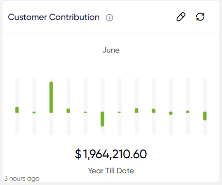Select the tallest green bar in chart
This screenshot has height=185, width=222.
[51, 97]
